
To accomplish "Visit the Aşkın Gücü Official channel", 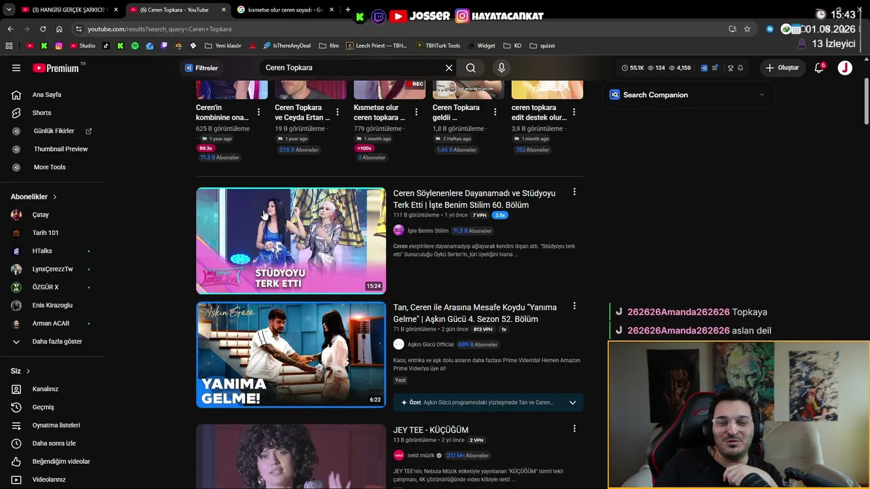I will (430, 344).
